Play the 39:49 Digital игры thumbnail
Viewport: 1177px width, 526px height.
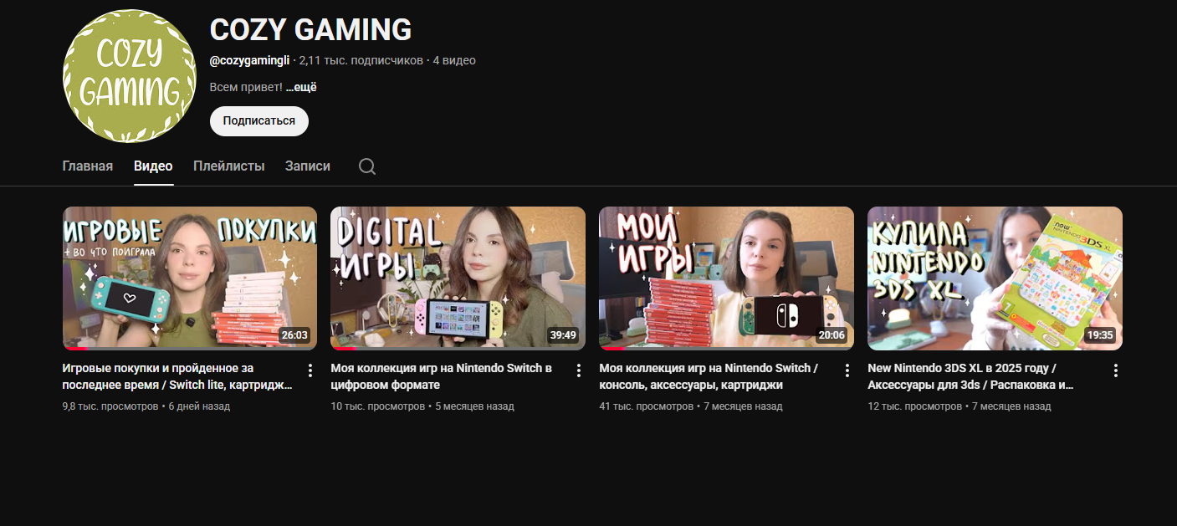click(x=458, y=278)
